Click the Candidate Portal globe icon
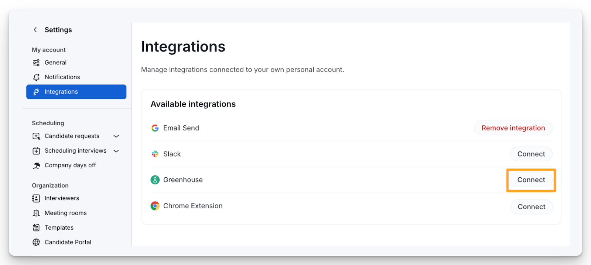This screenshot has height=265, width=591. click(x=36, y=242)
